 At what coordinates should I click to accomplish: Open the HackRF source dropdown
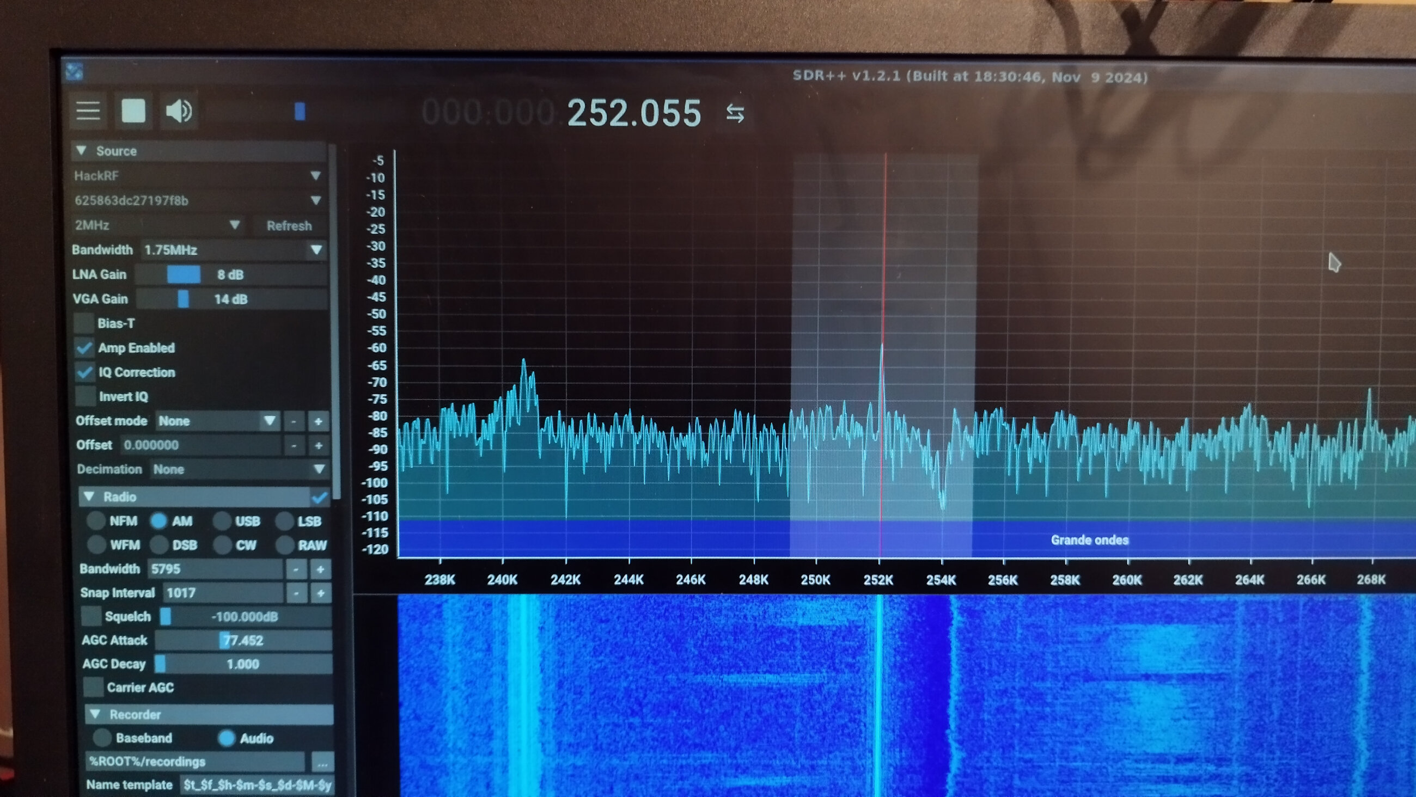click(198, 176)
